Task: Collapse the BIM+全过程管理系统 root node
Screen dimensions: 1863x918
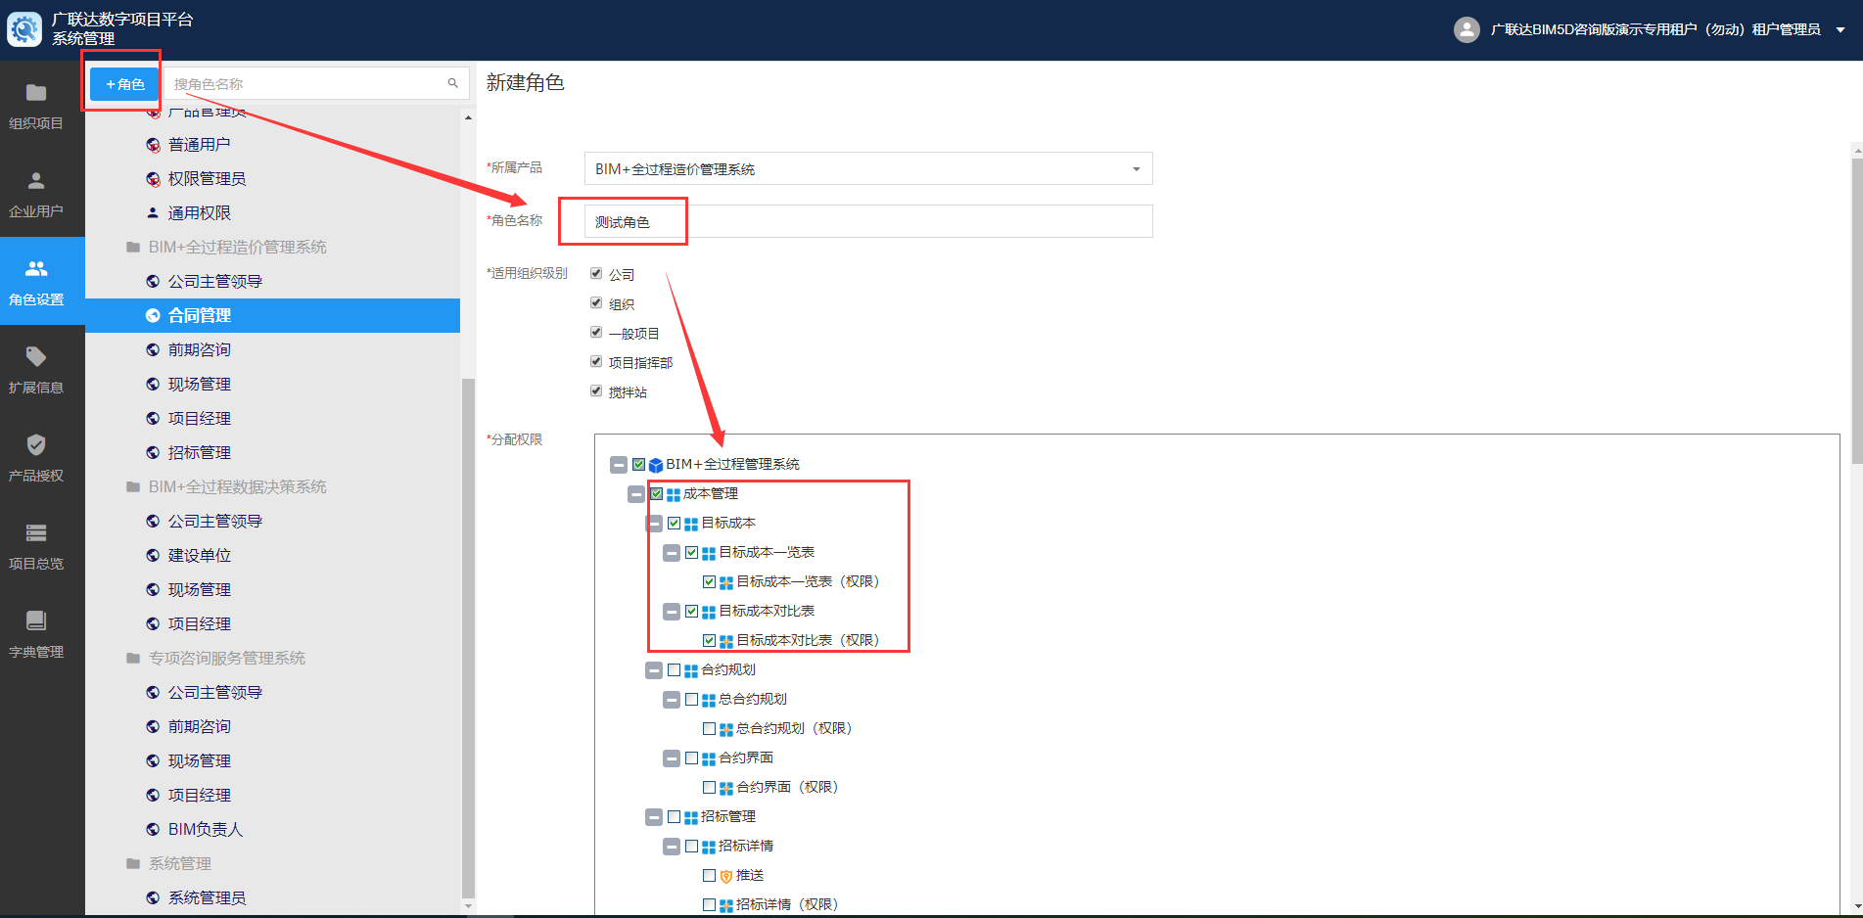Action: [x=619, y=465]
